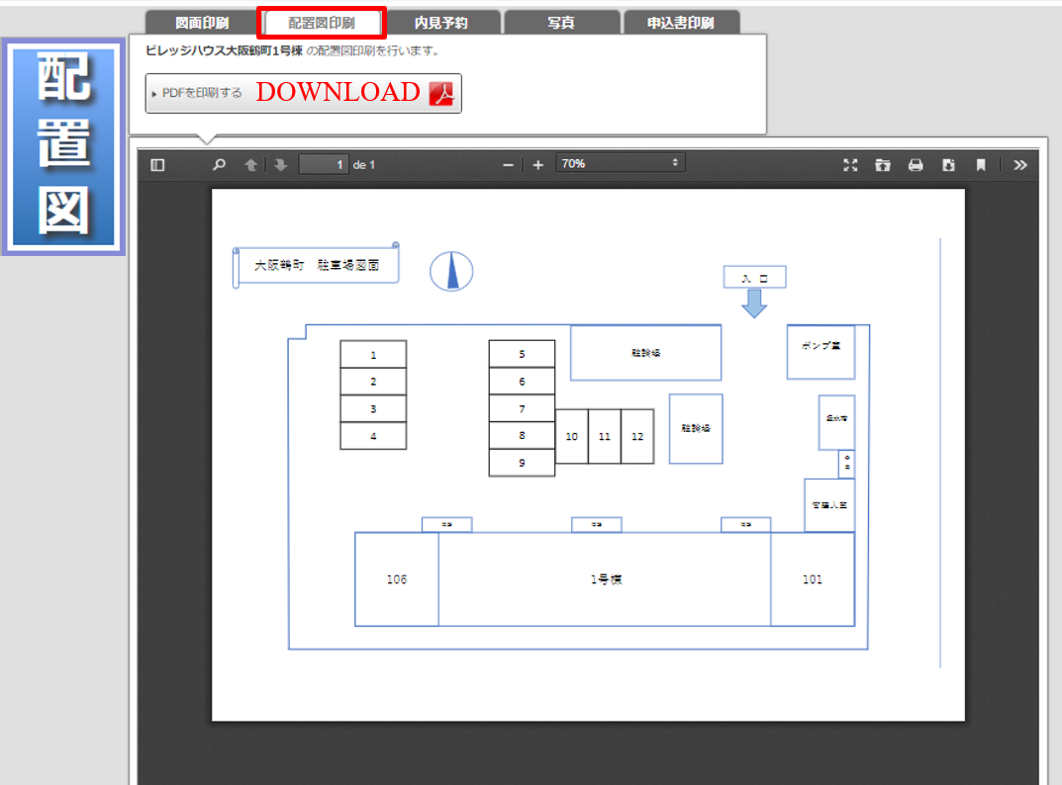Expand more tools double-chevron menu
The image size is (1062, 785).
click(x=1020, y=165)
